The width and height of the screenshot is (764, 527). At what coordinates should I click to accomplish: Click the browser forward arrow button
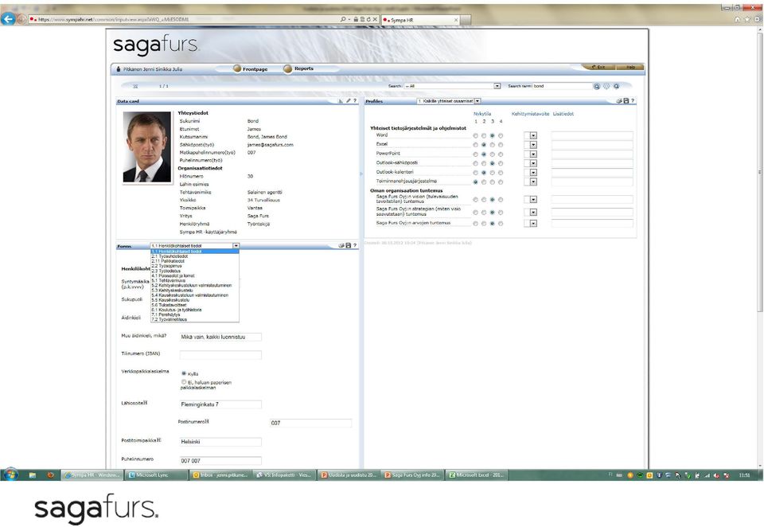coord(22,19)
